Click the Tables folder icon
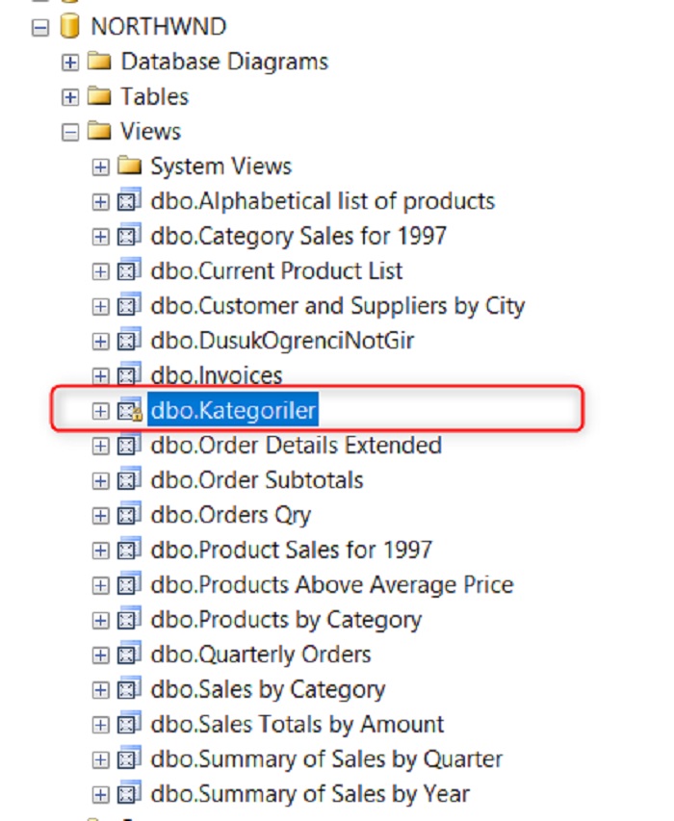This screenshot has height=821, width=674. click(x=99, y=96)
